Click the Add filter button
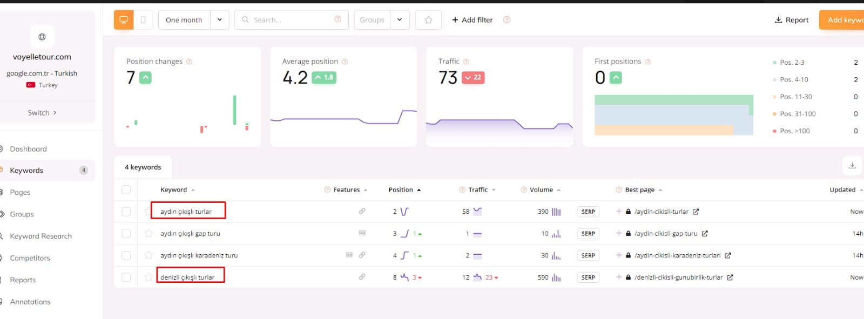 click(472, 20)
